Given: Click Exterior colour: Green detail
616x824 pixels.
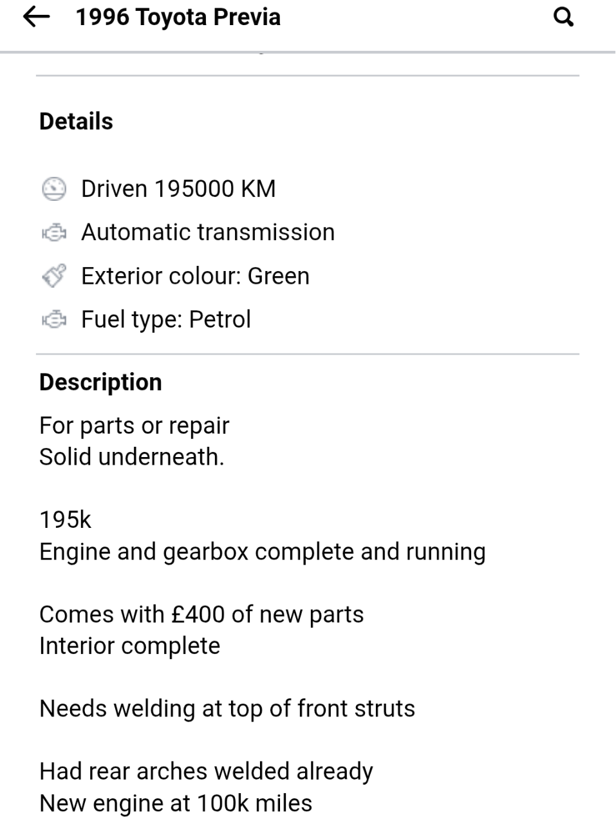Looking at the screenshot, I should (195, 276).
